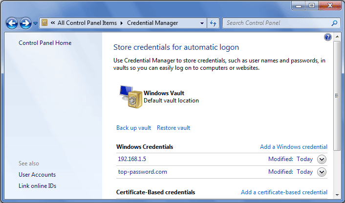This screenshot has width=345, height=203.
Task: Open the recent pages dropdown arrow
Action: click(x=36, y=23)
